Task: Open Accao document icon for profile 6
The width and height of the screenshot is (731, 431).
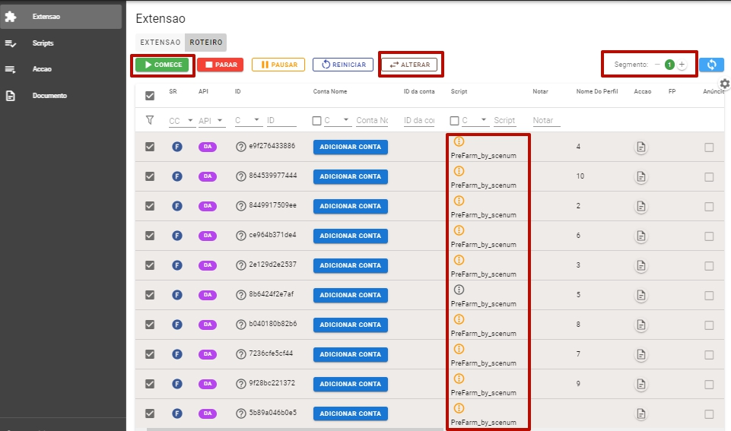Action: (x=641, y=236)
